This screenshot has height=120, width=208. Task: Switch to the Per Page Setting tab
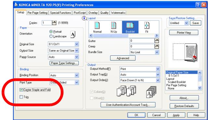click(x=37, y=13)
